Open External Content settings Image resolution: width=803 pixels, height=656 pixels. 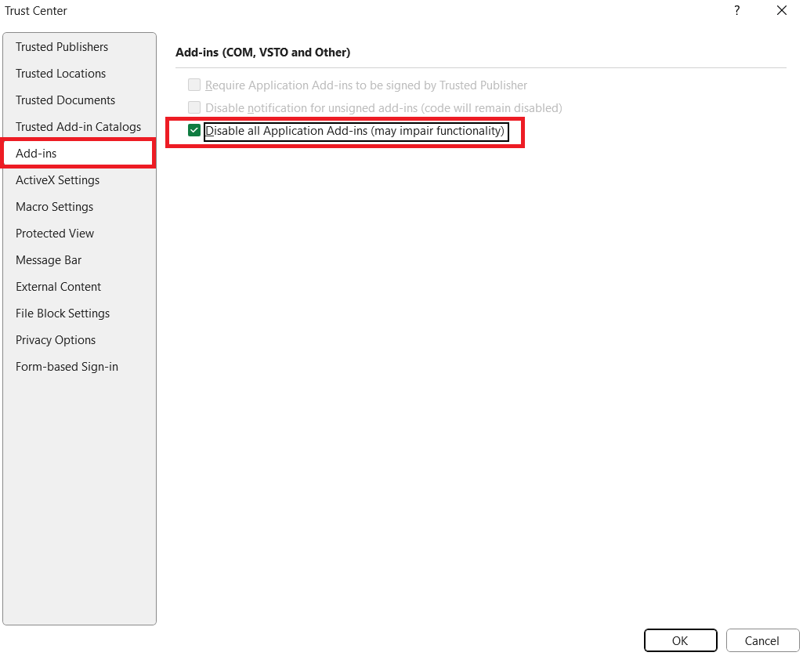[79, 287]
